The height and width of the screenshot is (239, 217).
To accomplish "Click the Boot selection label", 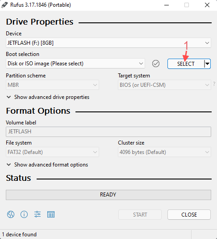I will (22, 54).
